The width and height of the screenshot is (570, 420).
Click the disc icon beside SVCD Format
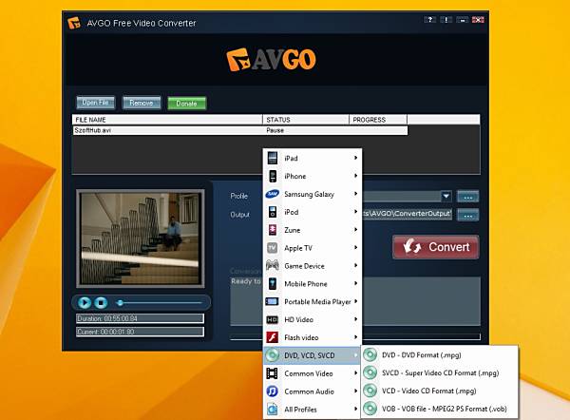click(x=370, y=372)
